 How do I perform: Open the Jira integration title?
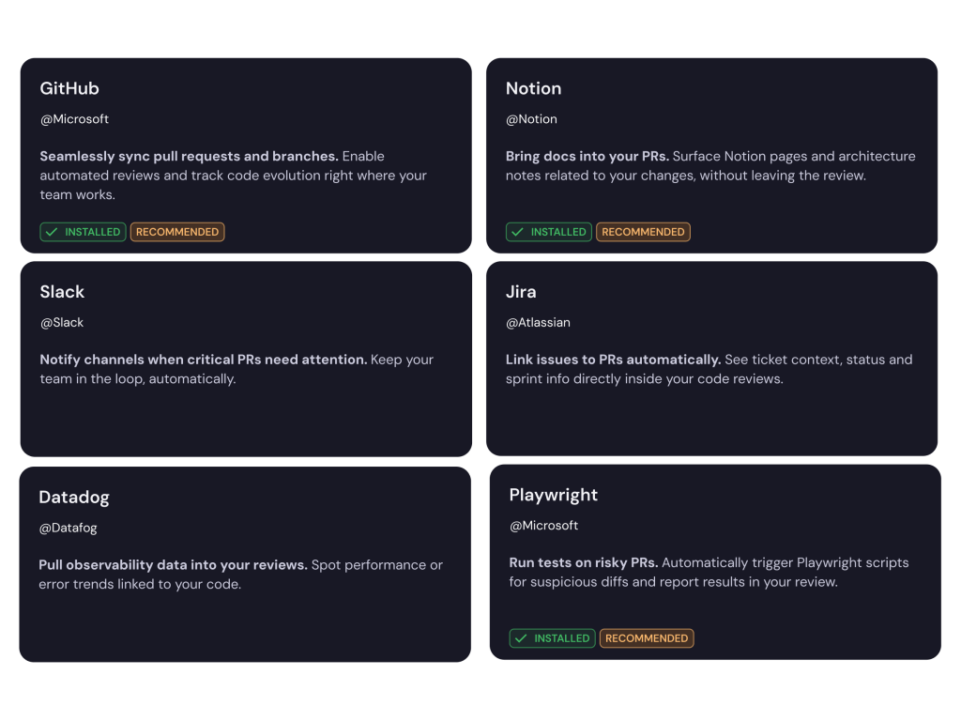[521, 292]
